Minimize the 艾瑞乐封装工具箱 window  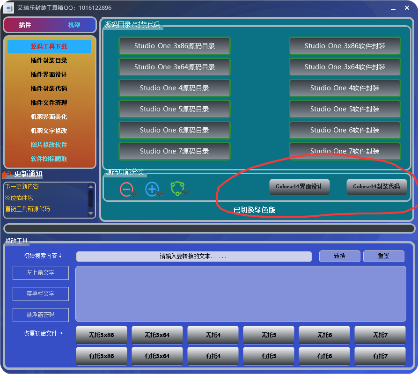point(393,8)
